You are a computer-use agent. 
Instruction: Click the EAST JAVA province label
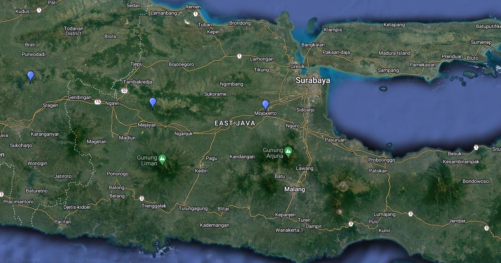(x=235, y=123)
